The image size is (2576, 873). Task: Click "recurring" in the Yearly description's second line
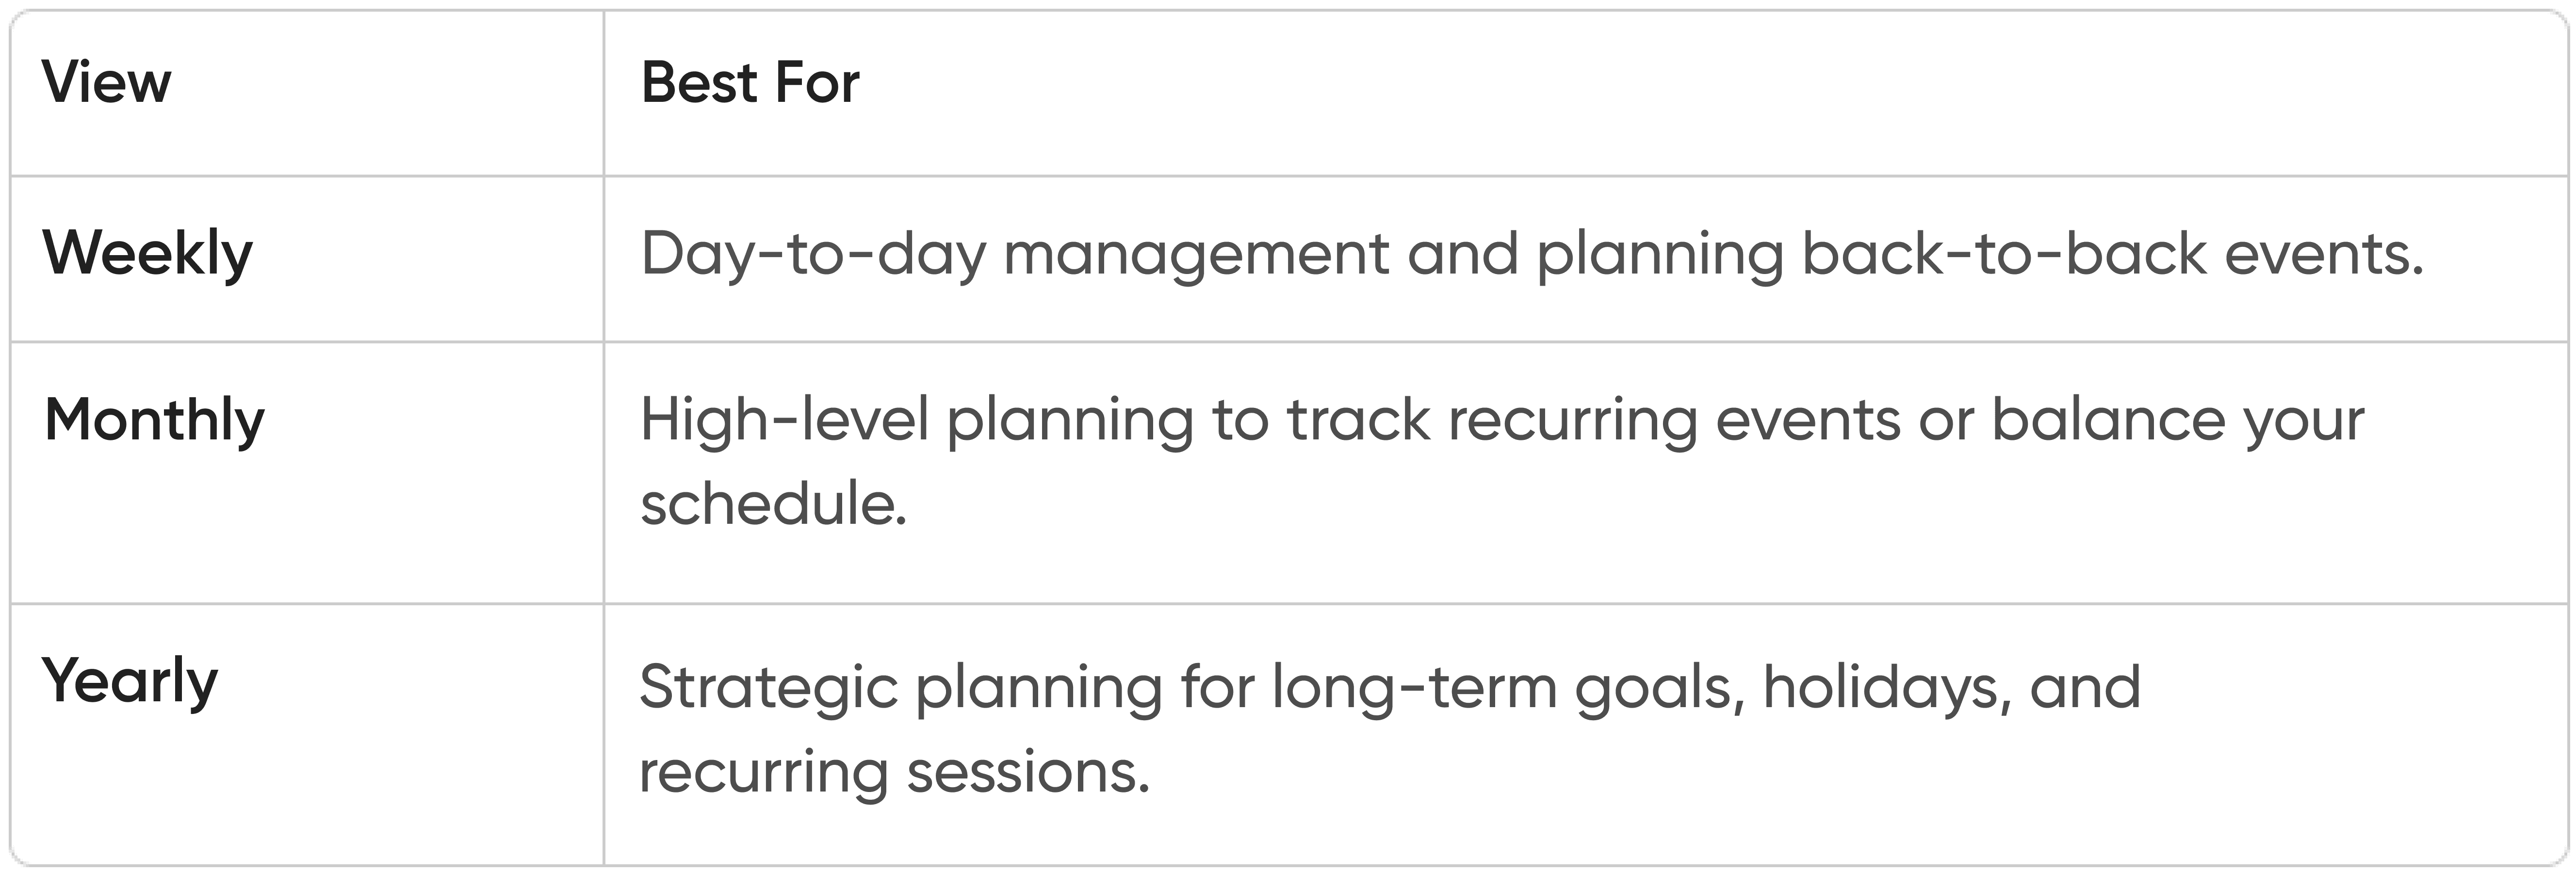[x=764, y=773]
